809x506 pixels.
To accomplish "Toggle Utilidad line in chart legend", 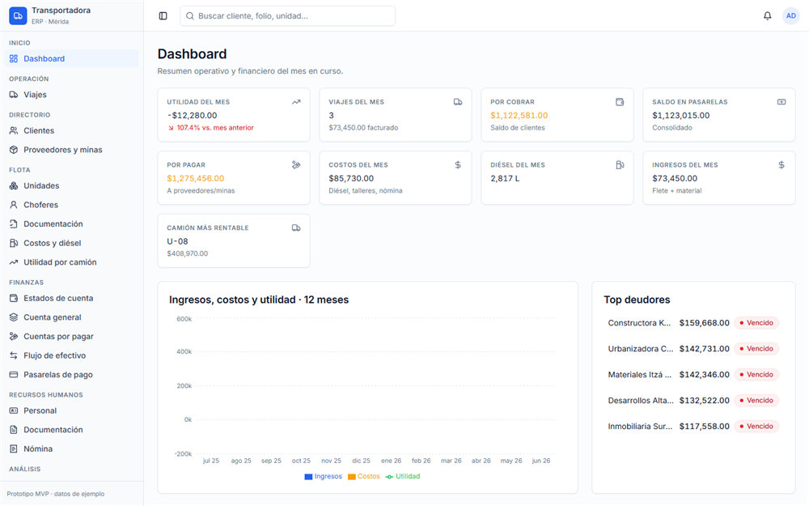I will click(402, 476).
